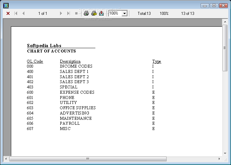
Task: Click the stop loading square icon
Action: pos(76,14)
